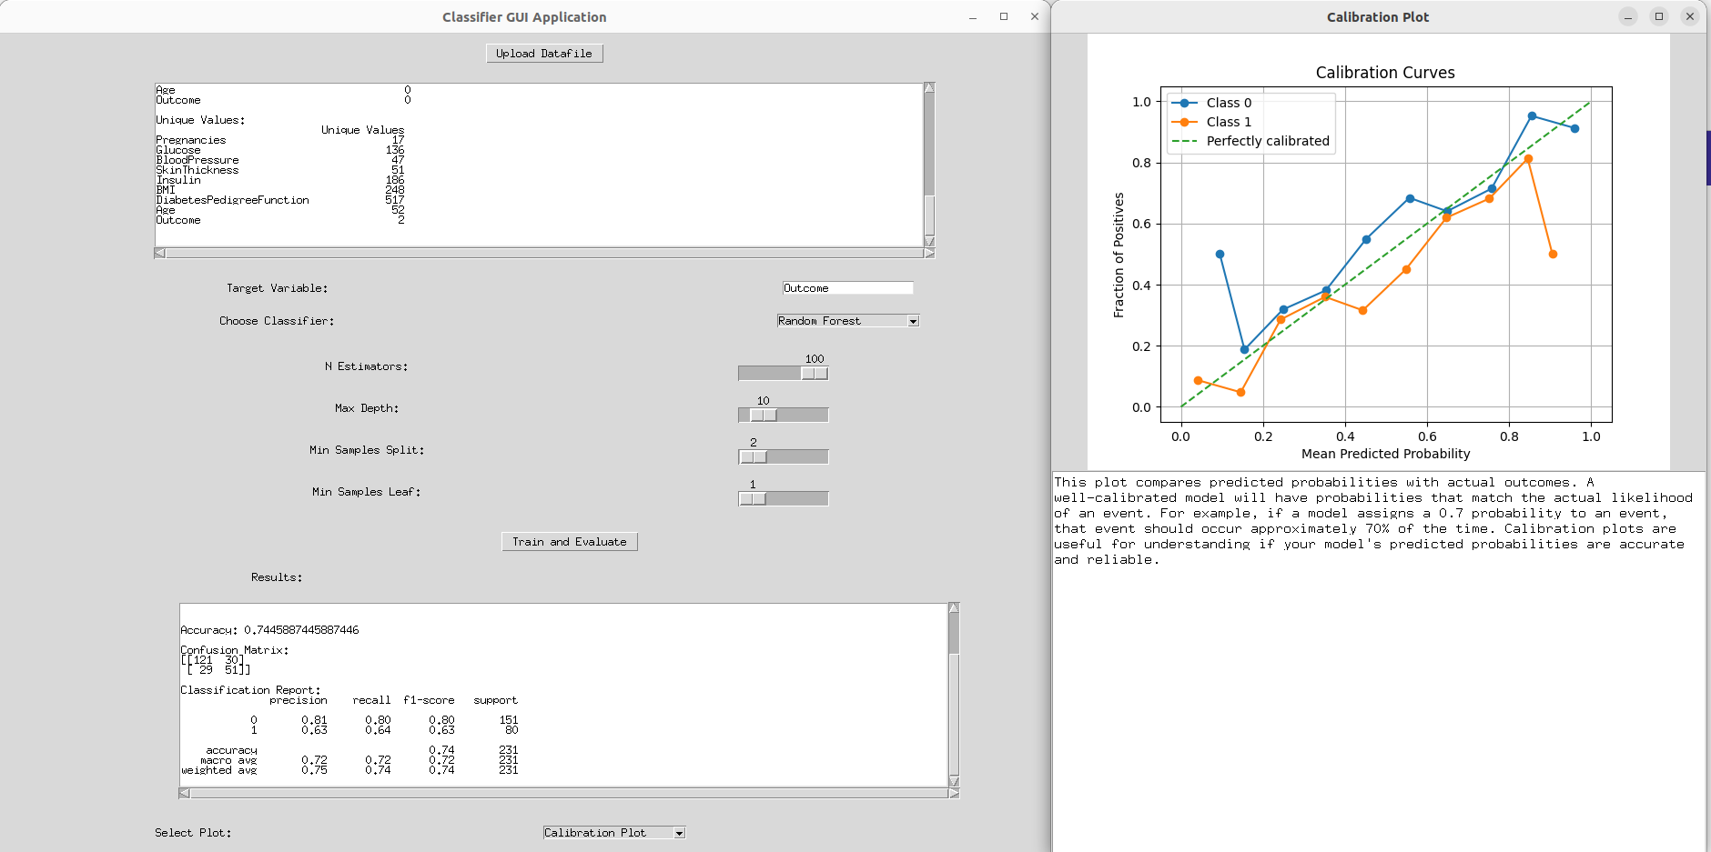Screen dimensions: 1711x852
Task: Open the Random Forest classifier dropdown
Action: [x=913, y=321]
